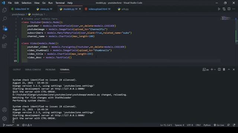Click the terminal input cursor prompt
Viewport: 238px width, 133px height.
tap(13, 121)
